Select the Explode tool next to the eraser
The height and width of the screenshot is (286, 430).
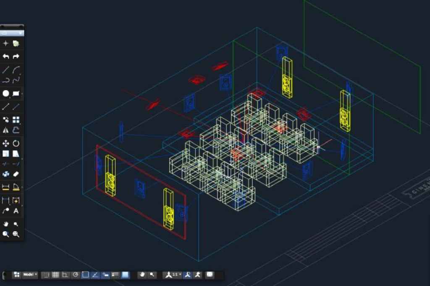tap(6, 174)
